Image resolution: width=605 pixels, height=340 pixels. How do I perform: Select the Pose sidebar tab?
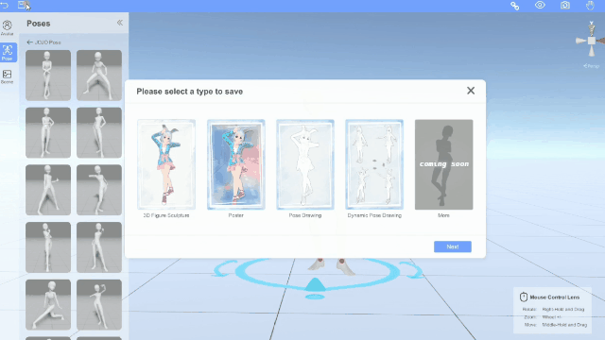(8, 52)
